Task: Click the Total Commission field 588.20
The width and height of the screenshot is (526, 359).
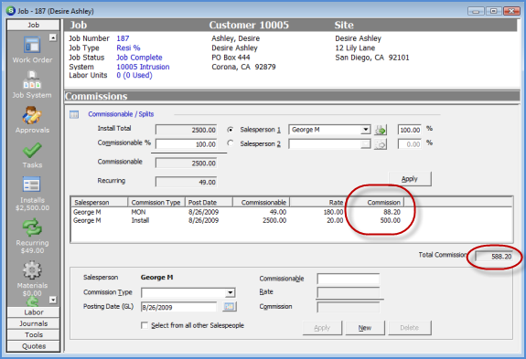Action: coord(494,257)
